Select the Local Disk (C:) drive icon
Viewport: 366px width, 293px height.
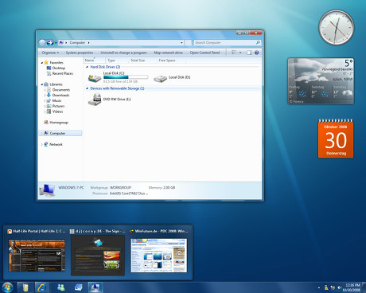click(95, 78)
